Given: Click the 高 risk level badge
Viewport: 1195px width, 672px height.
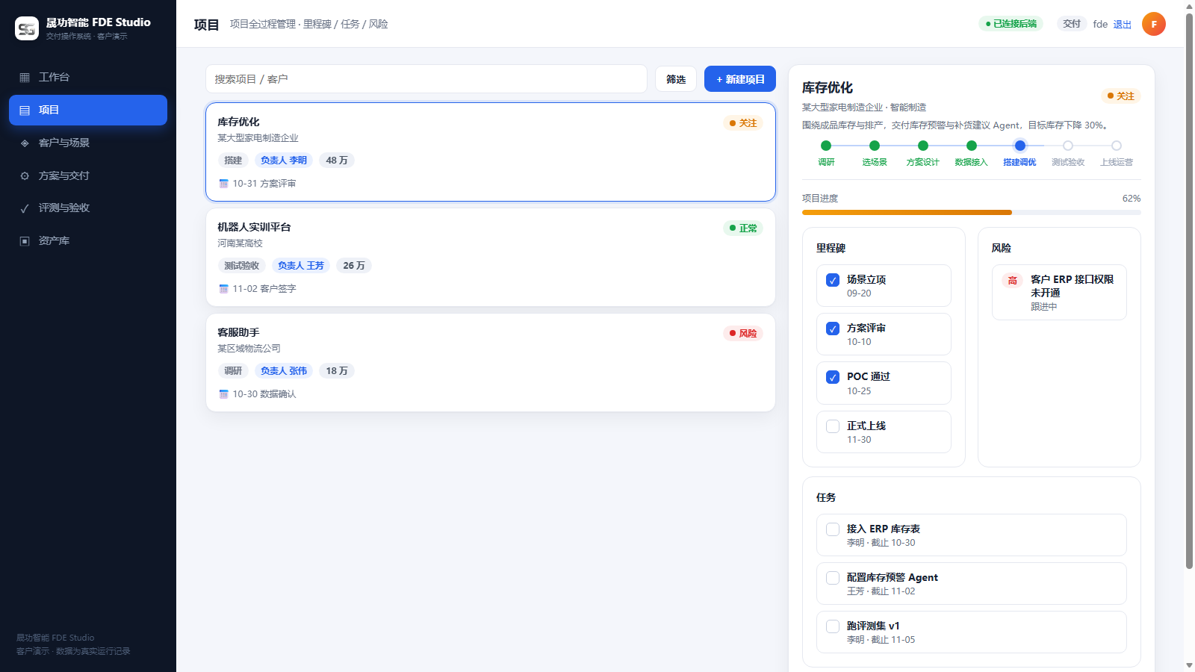Looking at the screenshot, I should pyautogui.click(x=1013, y=281).
